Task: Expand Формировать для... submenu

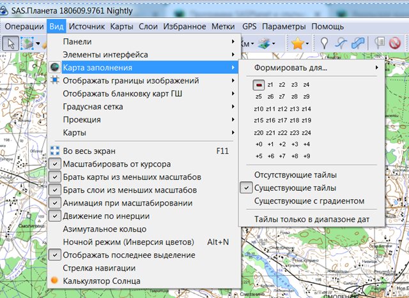Action: [311, 68]
